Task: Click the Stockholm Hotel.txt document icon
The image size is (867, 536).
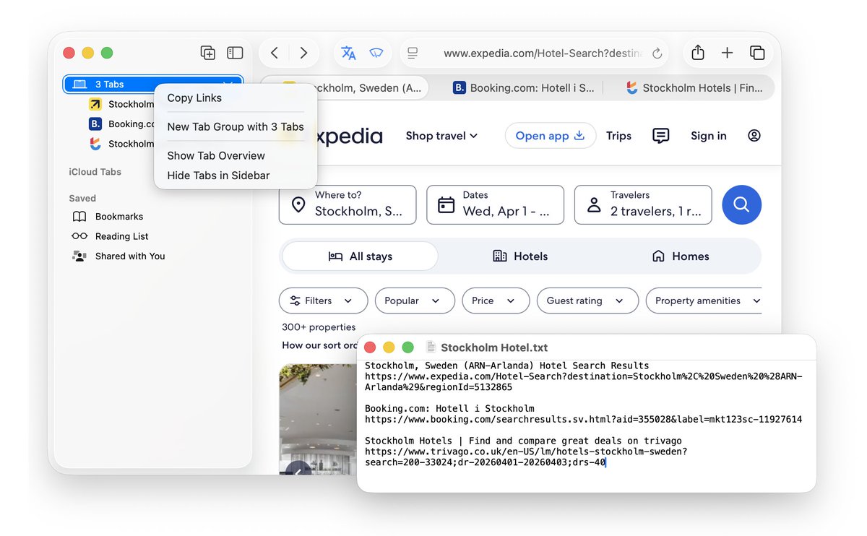Action: tap(431, 347)
